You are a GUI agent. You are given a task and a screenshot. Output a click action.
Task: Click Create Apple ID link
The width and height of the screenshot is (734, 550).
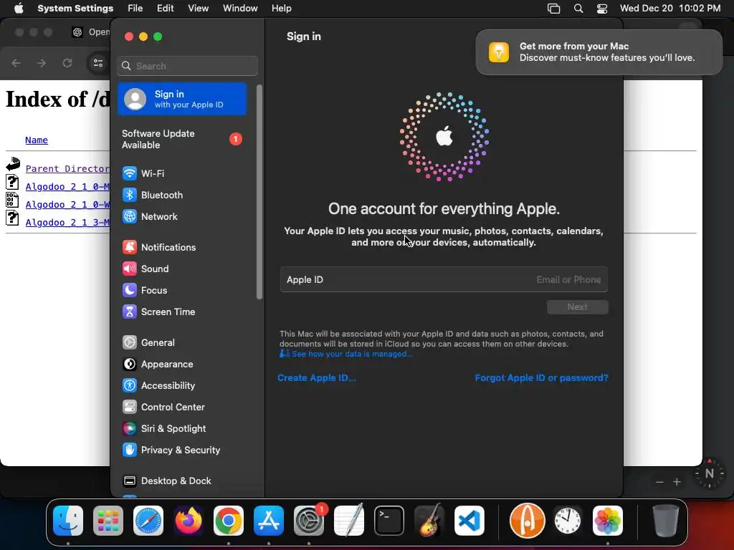316,378
